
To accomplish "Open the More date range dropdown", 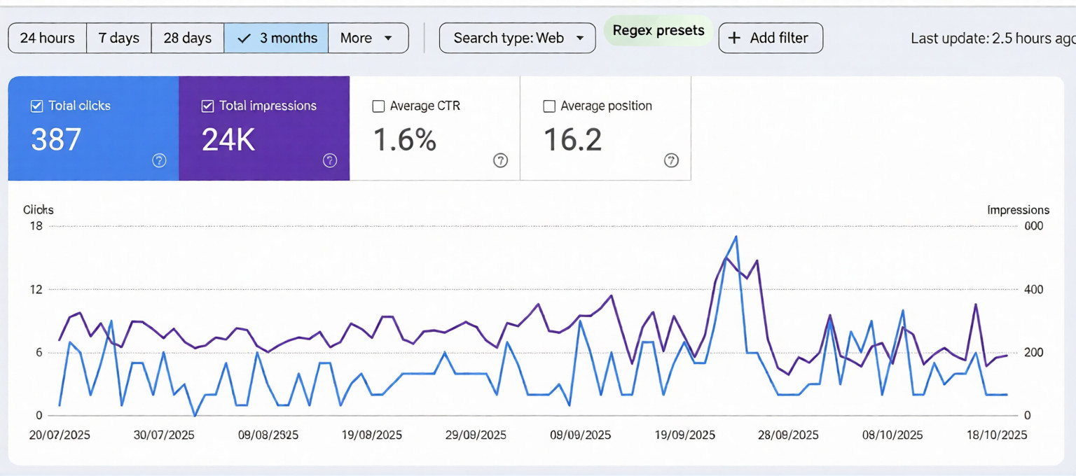I will (368, 38).
